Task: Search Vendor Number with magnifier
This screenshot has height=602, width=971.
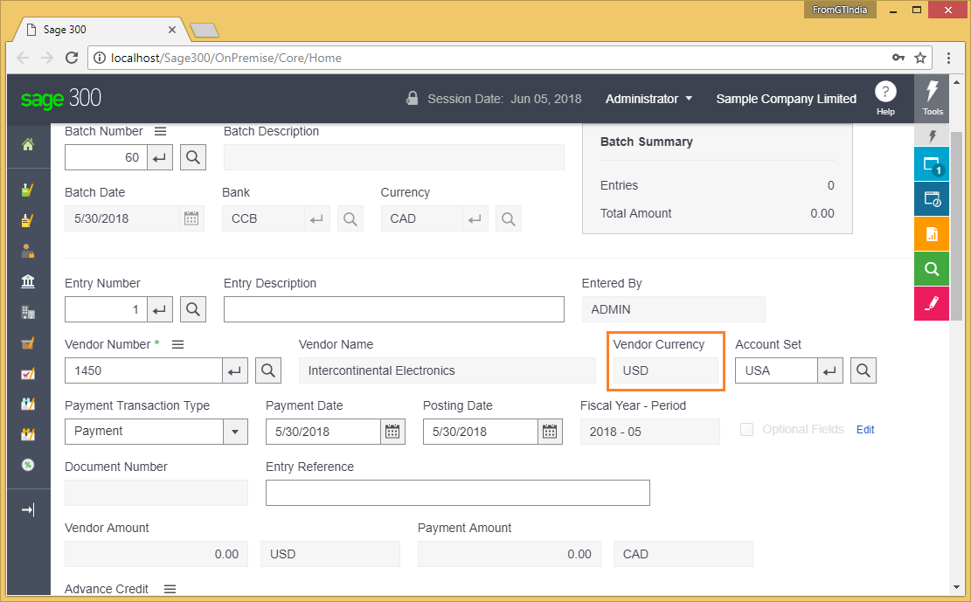Action: [268, 370]
